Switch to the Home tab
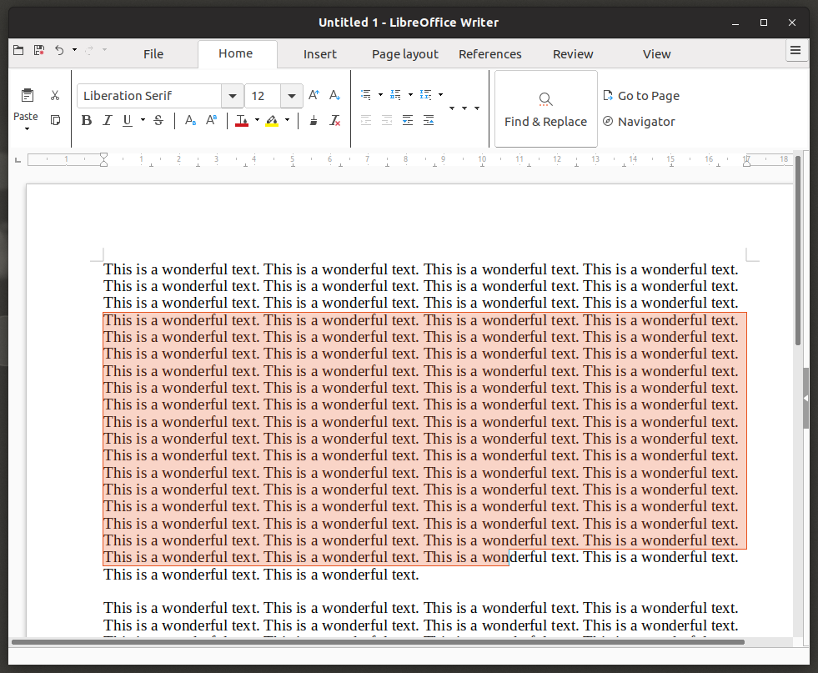 coord(236,53)
